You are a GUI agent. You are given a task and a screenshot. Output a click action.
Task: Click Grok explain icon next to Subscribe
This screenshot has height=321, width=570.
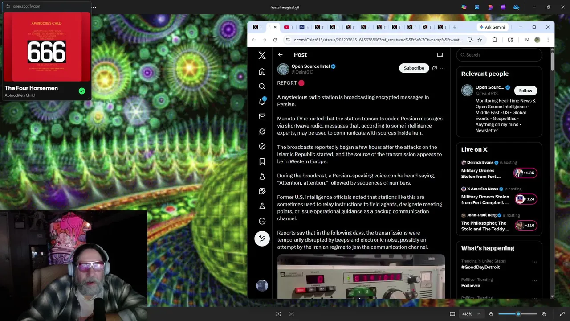[435, 68]
